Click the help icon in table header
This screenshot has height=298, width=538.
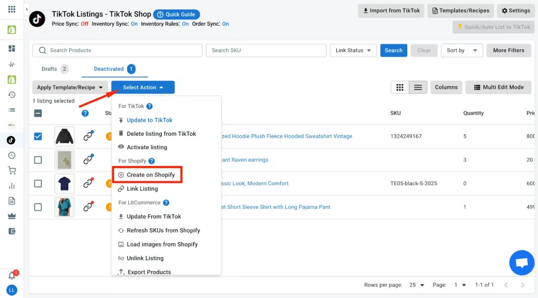(85, 113)
